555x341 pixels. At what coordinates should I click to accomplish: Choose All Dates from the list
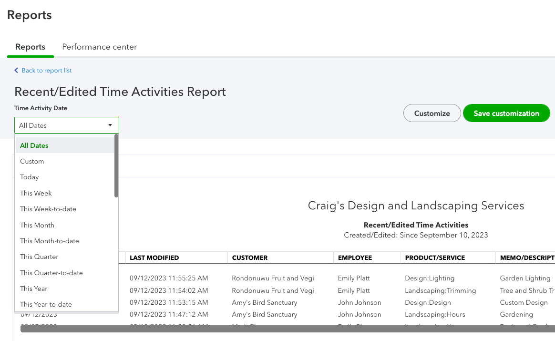click(34, 145)
